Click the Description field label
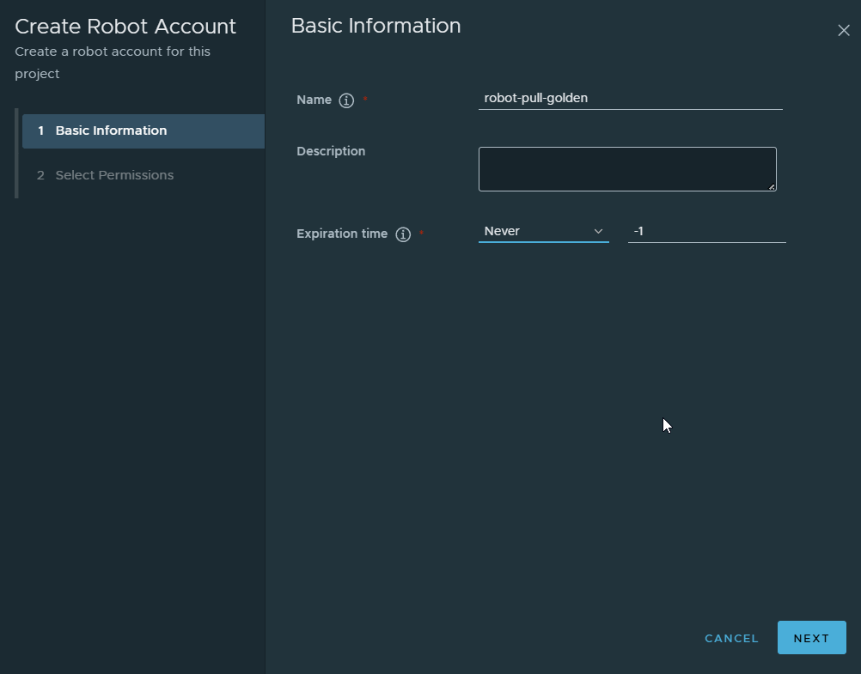 [x=331, y=151]
